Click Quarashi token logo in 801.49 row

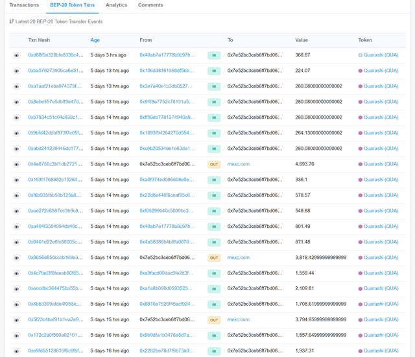pos(361,227)
